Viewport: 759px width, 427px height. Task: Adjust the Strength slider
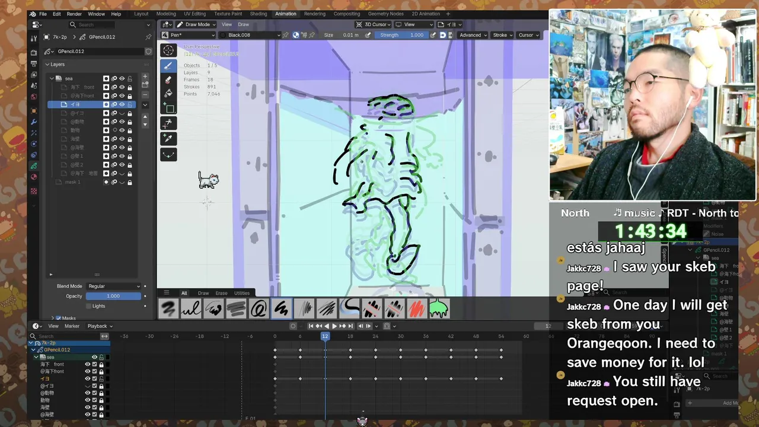pyautogui.click(x=403, y=35)
